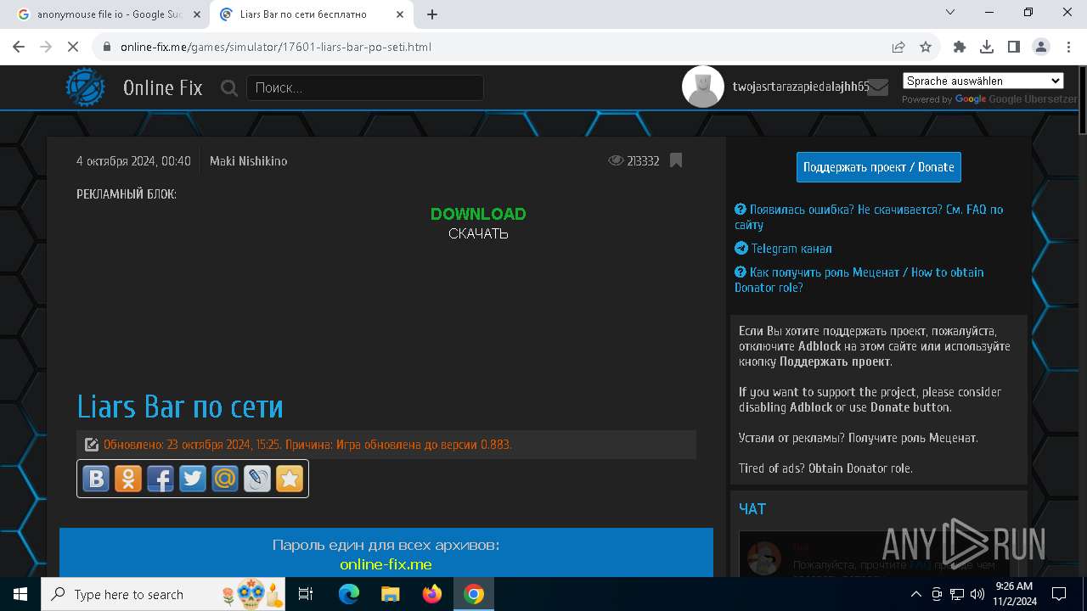Click the page vertical scrollbar

(1081, 102)
